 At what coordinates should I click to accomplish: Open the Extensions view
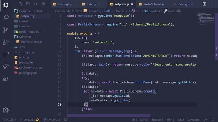[x=5, y=54]
